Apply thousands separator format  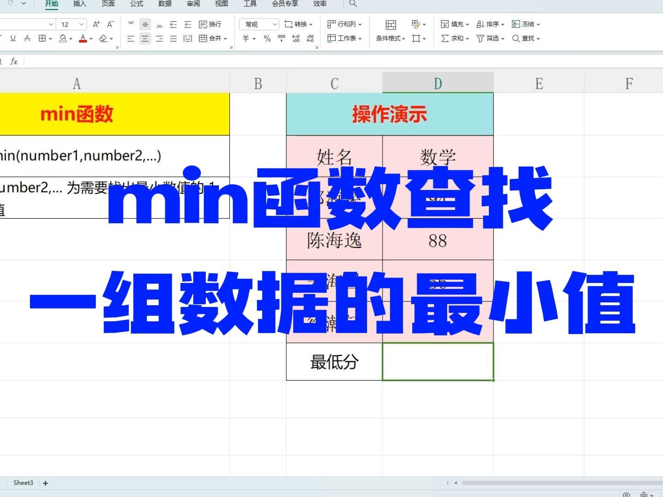click(x=281, y=38)
